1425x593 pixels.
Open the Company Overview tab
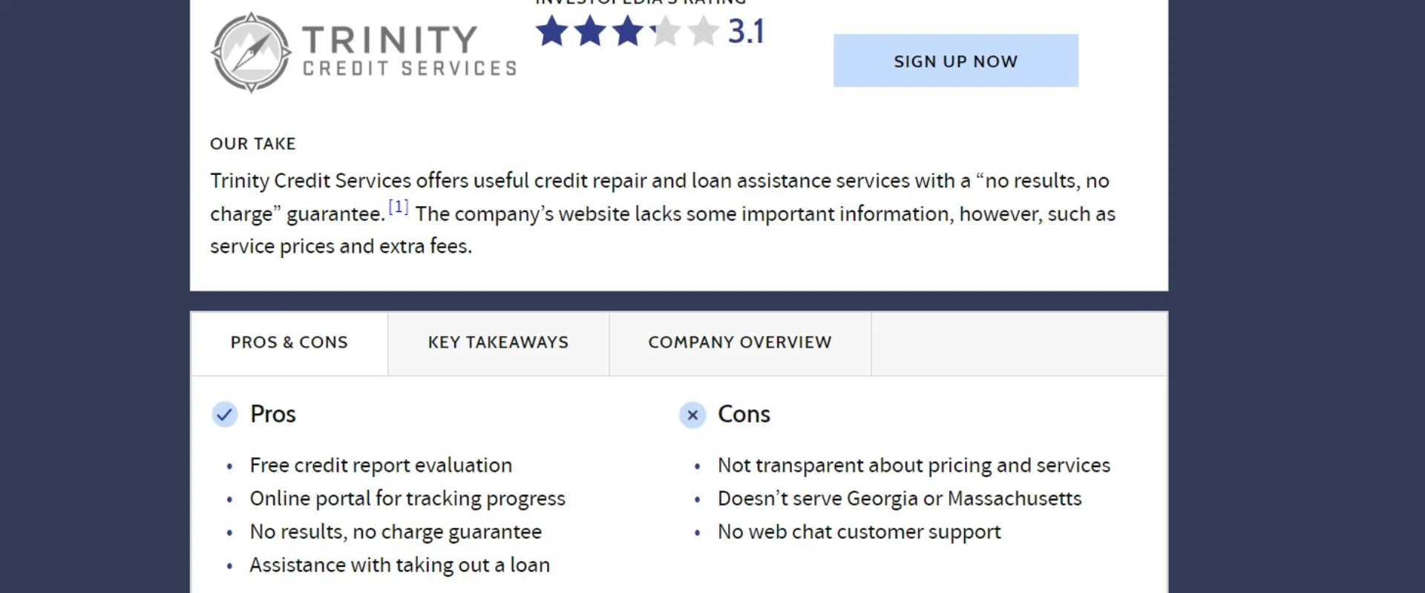(x=740, y=342)
